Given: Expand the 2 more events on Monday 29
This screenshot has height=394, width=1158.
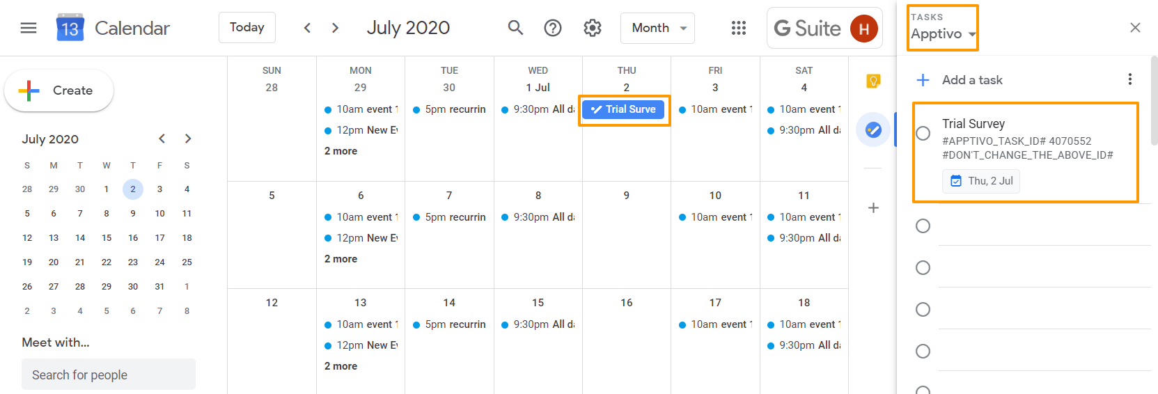Looking at the screenshot, I should (341, 151).
